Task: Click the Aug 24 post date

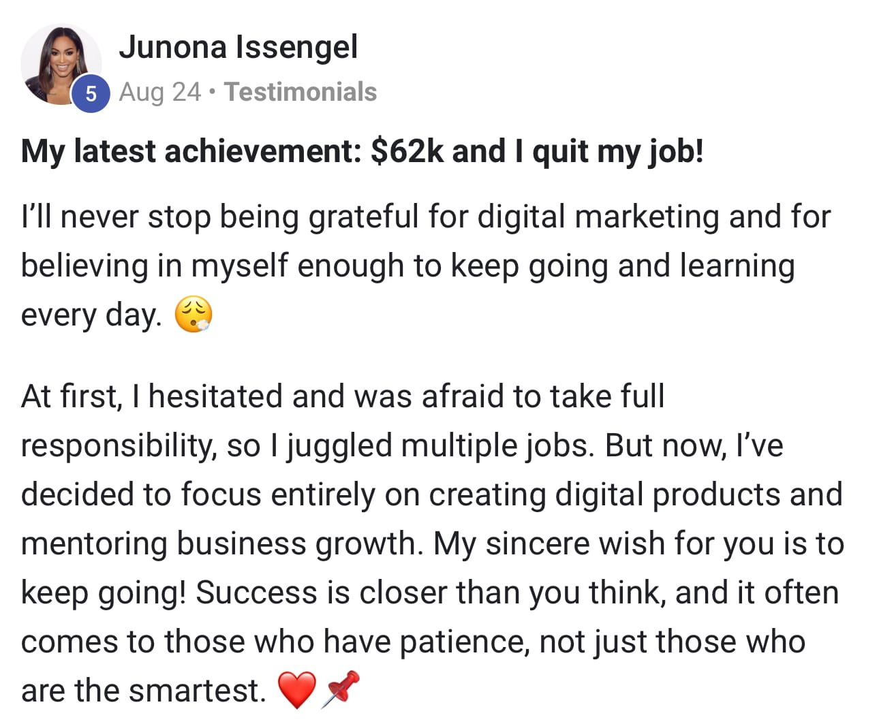Action: [x=160, y=92]
